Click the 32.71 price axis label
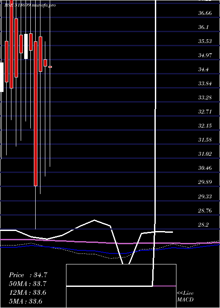This screenshot has width=220, height=308. click(205, 112)
